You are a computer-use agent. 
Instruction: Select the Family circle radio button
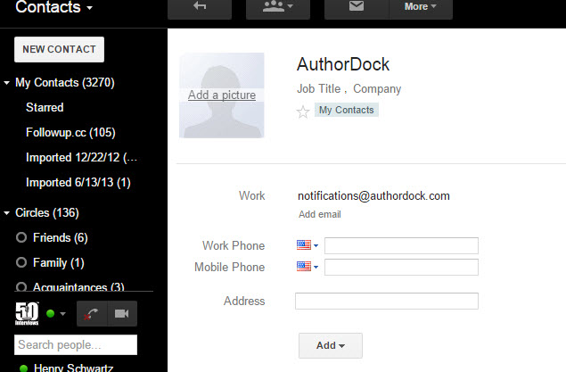coord(21,262)
